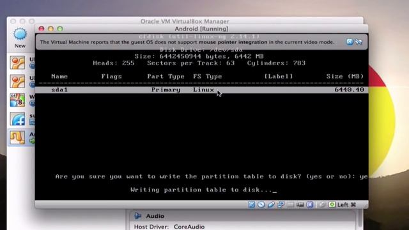Screen dimensions: 409x230
Task: Click the sda1 partition row
Action: (202, 89)
